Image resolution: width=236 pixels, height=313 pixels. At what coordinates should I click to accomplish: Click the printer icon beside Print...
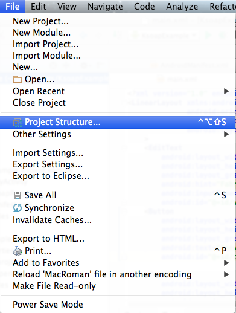click(x=18, y=251)
